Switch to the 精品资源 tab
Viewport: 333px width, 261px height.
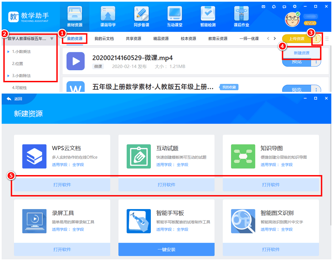[161, 39]
